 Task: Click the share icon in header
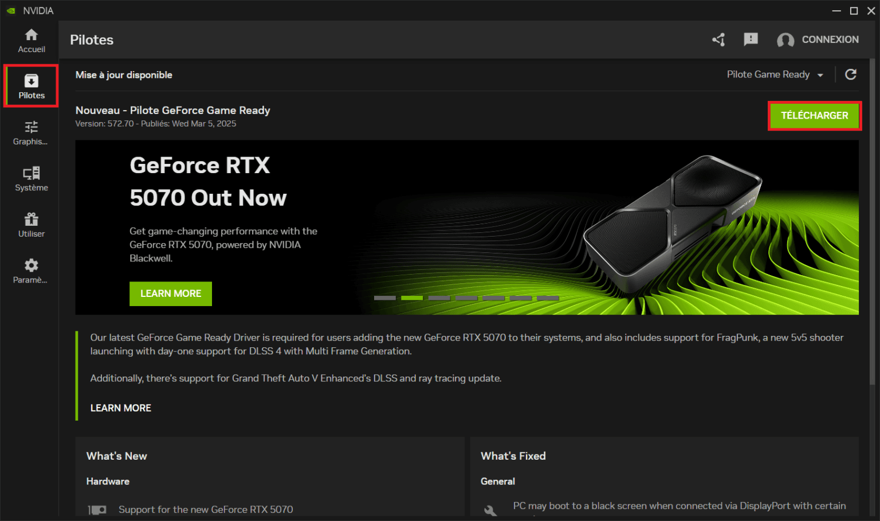click(718, 40)
